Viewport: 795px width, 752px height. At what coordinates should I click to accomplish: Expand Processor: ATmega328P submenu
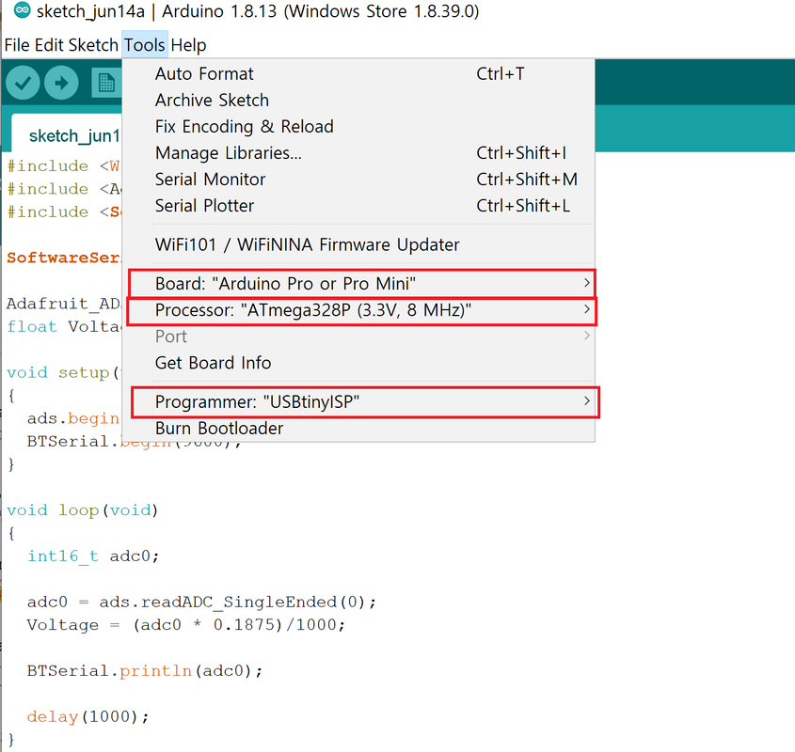[358, 310]
